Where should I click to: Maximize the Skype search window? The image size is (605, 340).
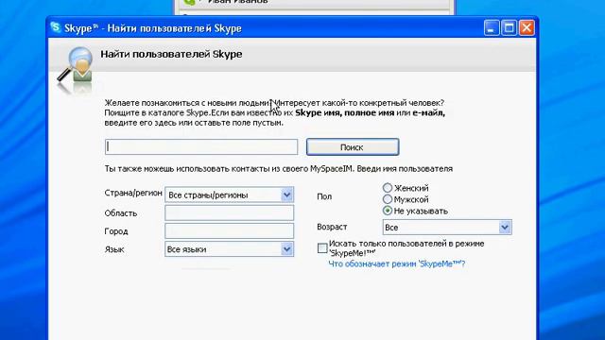click(509, 28)
